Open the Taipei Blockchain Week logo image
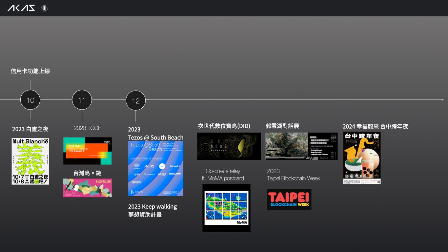The height and width of the screenshot is (252, 448). click(x=289, y=199)
